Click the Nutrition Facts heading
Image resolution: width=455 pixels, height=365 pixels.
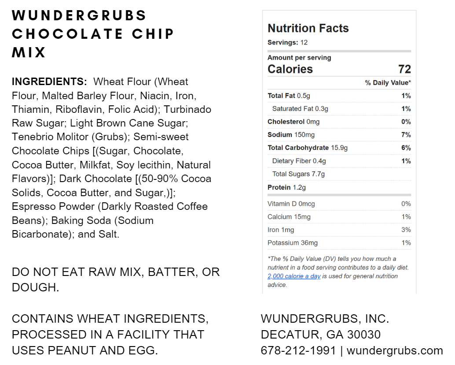tap(308, 29)
